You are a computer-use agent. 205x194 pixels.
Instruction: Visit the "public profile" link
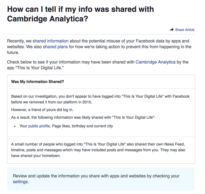(39, 126)
